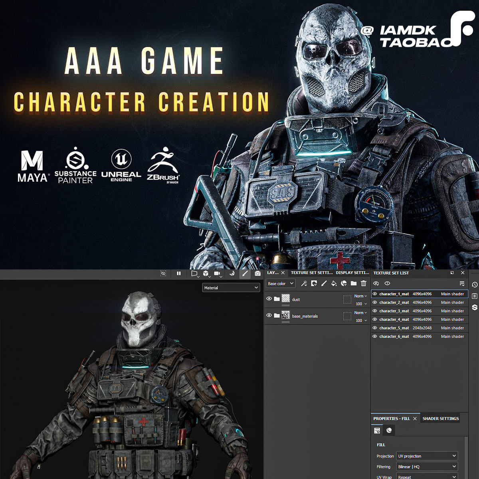Screen dimensions: 479x479
Task: Select the painting brush mode icon
Action: pos(245,273)
